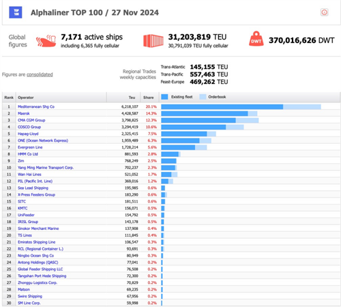
Task: Open the consolidated figures link
Action: (40, 74)
